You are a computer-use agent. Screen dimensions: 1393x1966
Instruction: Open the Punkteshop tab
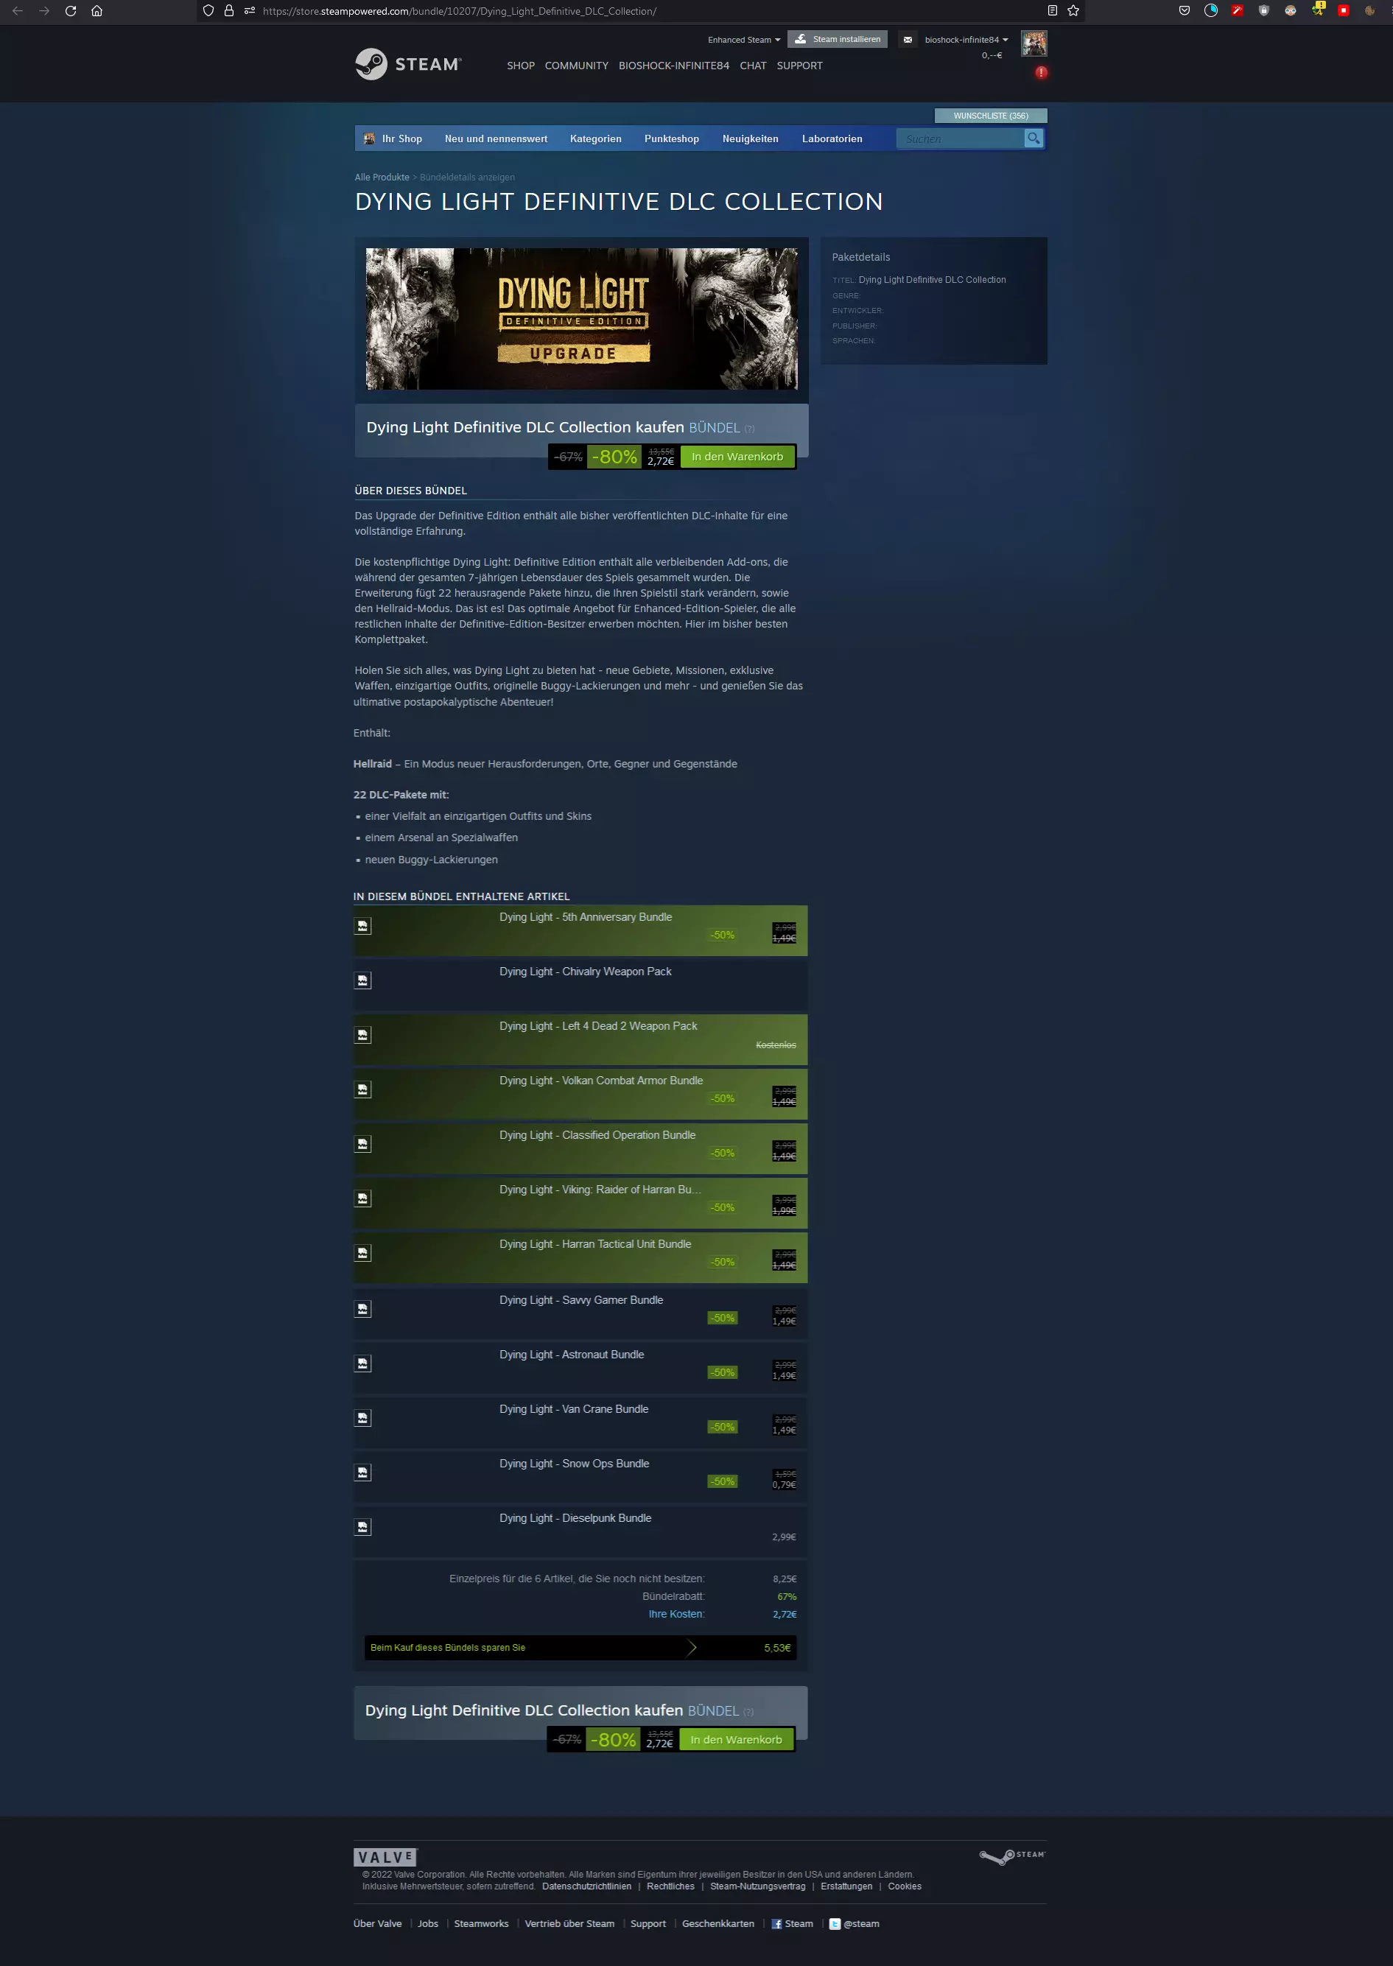(x=672, y=139)
